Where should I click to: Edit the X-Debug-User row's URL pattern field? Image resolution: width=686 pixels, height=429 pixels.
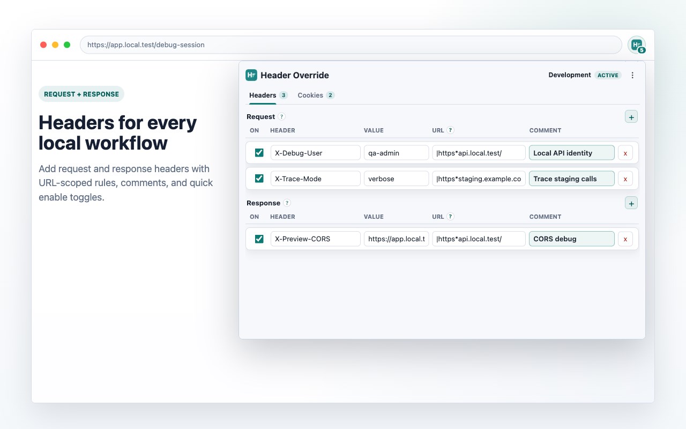click(479, 153)
